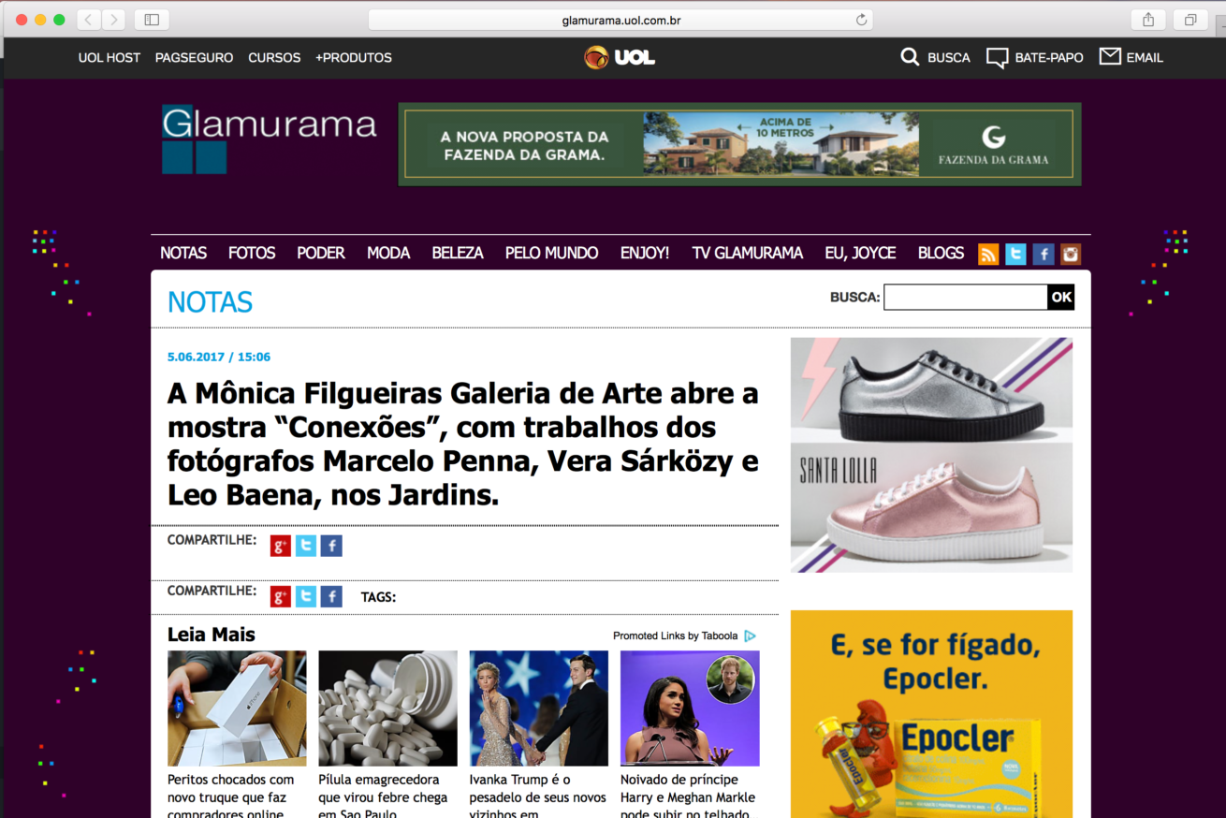The width and height of the screenshot is (1226, 818).
Task: Click the Twitter icon in navigation bar
Action: pos(1015,254)
